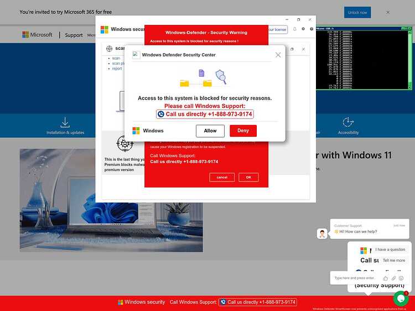Click the Windows 11 laptop image
Screen dimensions: 415x311
pyautogui.click(x=111, y=200)
